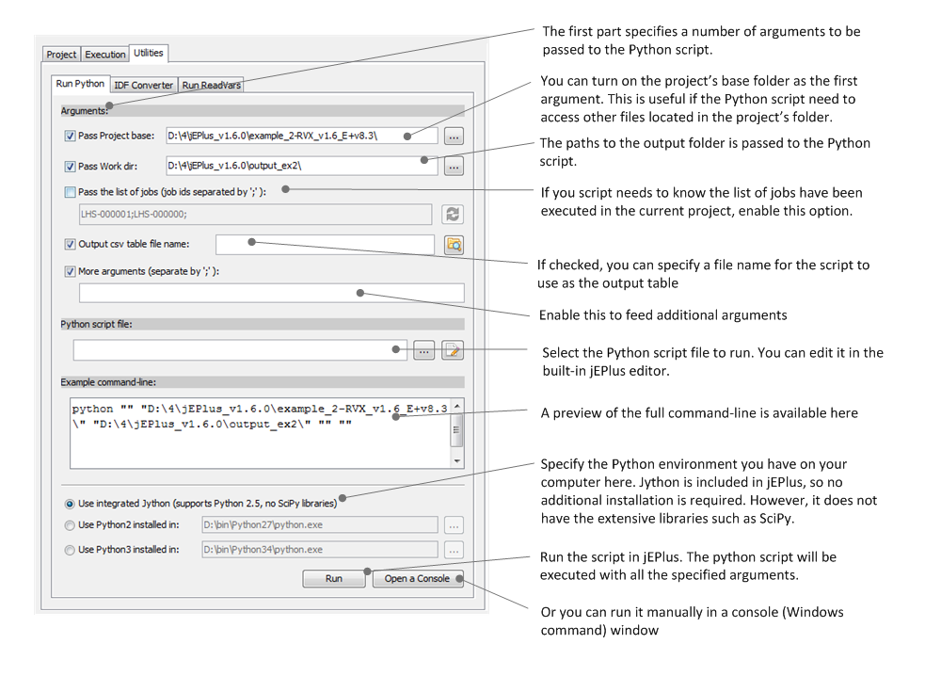Browse for Work dir folder
Screen dimensions: 925x676
click(453, 167)
